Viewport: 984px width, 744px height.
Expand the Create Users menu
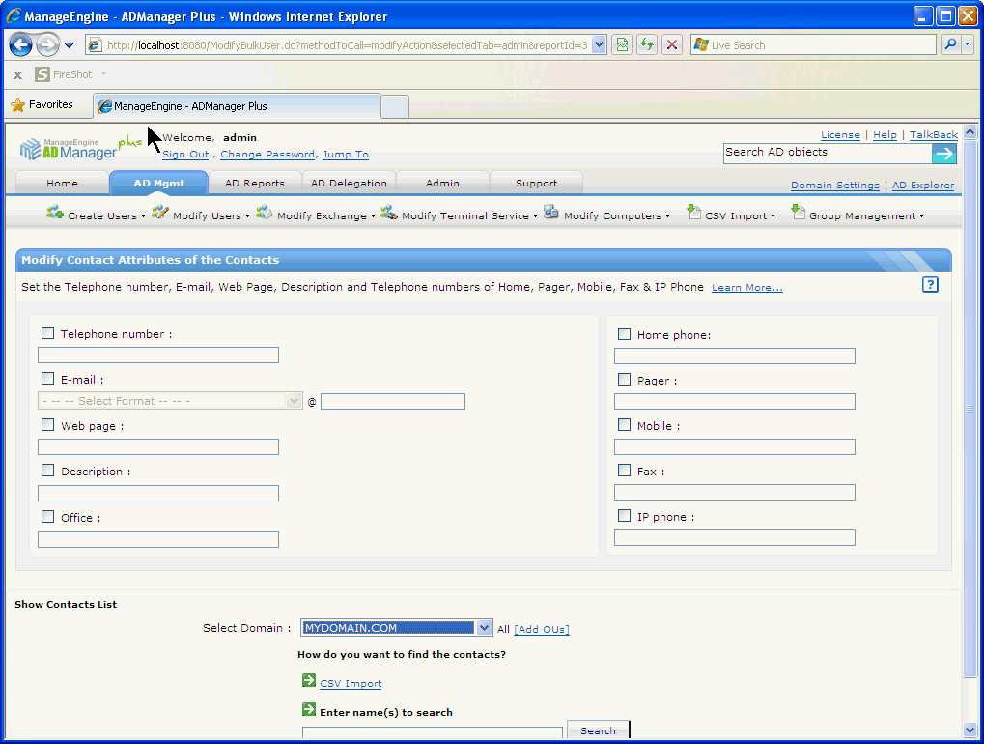[143, 216]
